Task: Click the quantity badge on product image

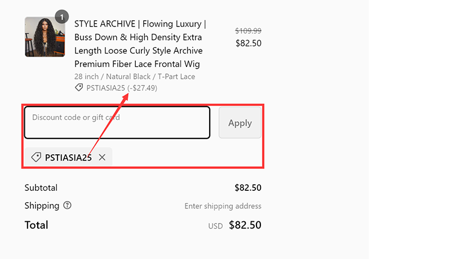Action: (61, 16)
